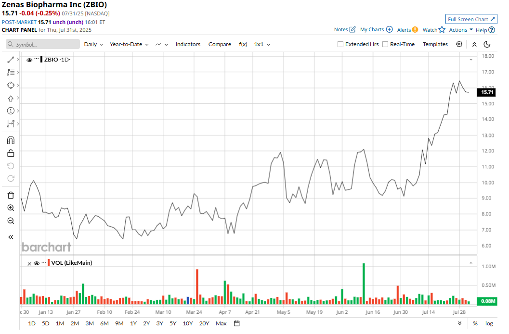Open the chart type line style dropdown
This screenshot has width=509, height=334.
pyautogui.click(x=161, y=44)
